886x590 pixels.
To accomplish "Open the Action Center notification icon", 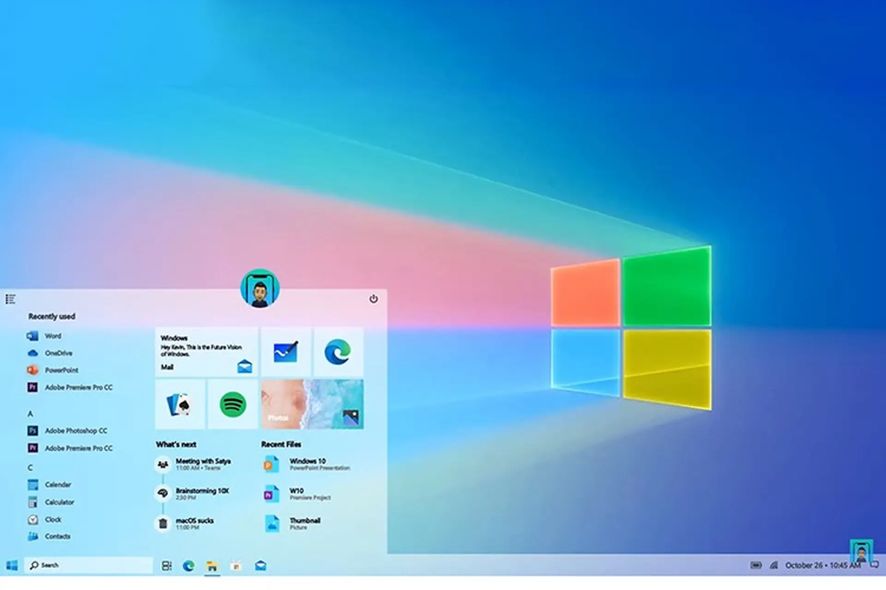I will pos(874,565).
